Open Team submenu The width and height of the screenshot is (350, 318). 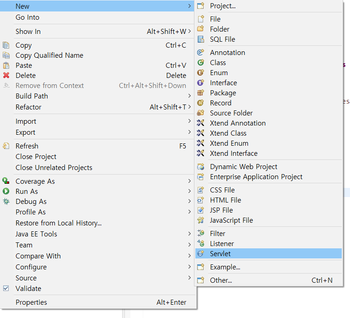(x=97, y=245)
